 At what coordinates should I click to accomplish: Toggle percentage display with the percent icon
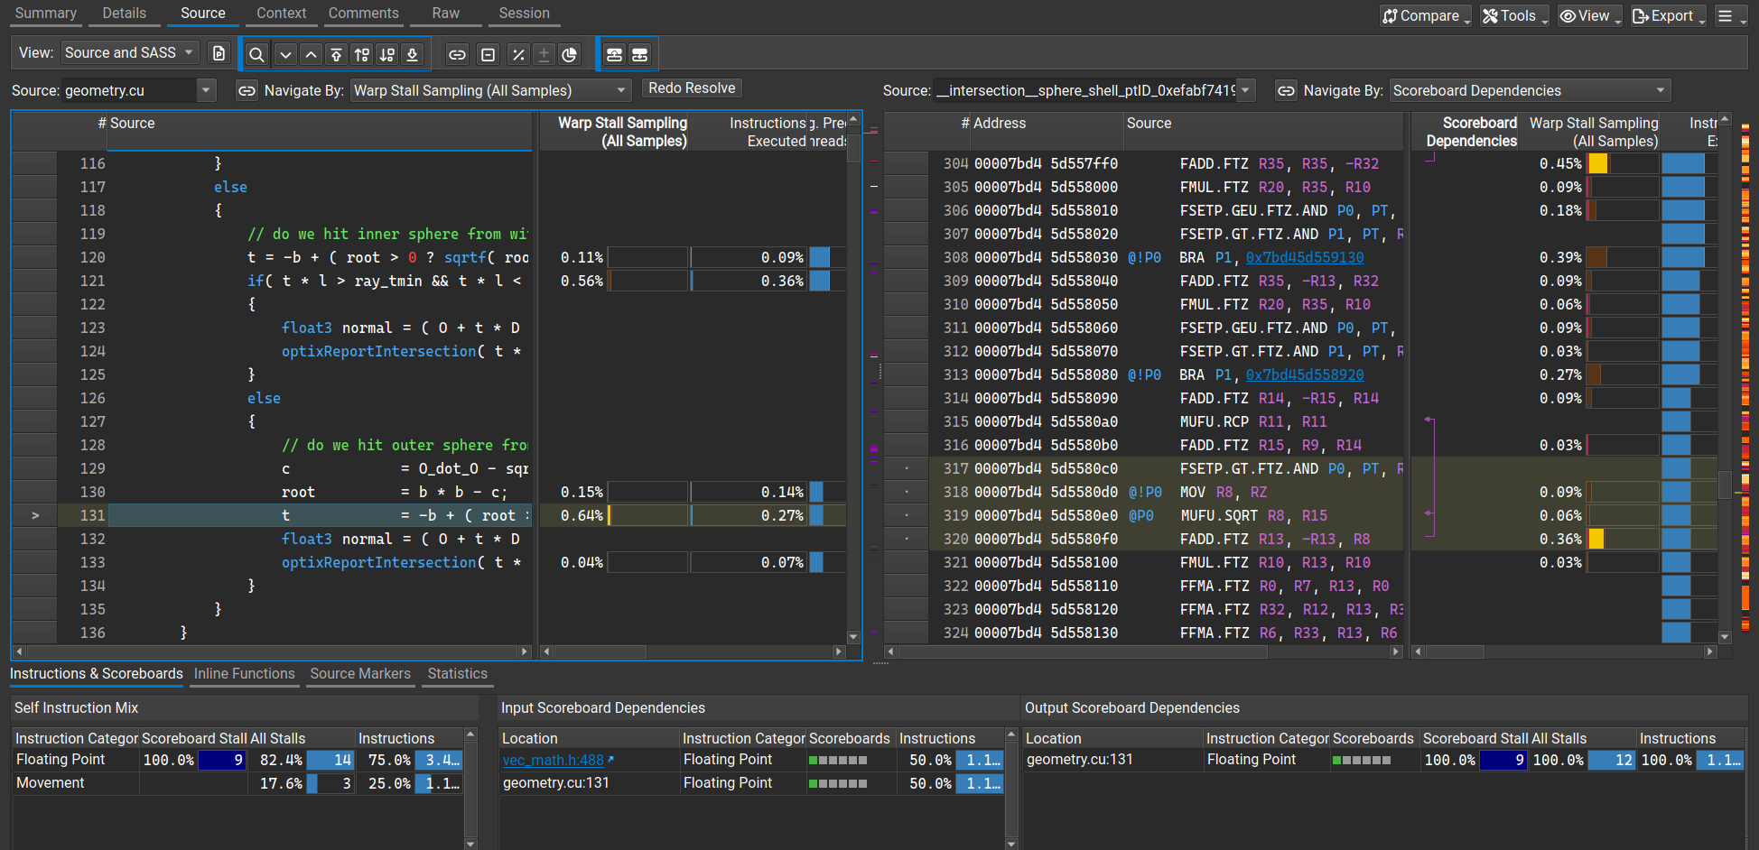tap(518, 55)
